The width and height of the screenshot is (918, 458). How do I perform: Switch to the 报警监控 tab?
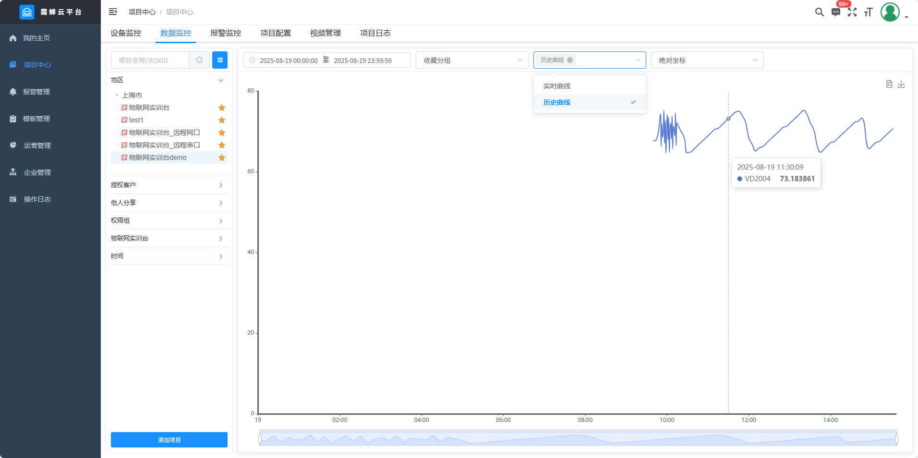point(226,33)
